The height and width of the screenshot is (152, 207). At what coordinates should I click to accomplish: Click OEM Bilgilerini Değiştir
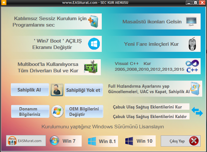coord(84,111)
